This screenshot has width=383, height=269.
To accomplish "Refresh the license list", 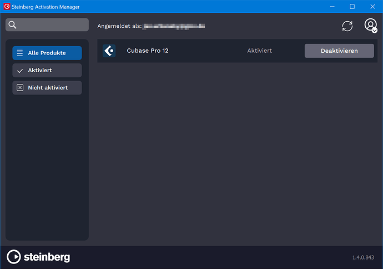I will pyautogui.click(x=347, y=26).
